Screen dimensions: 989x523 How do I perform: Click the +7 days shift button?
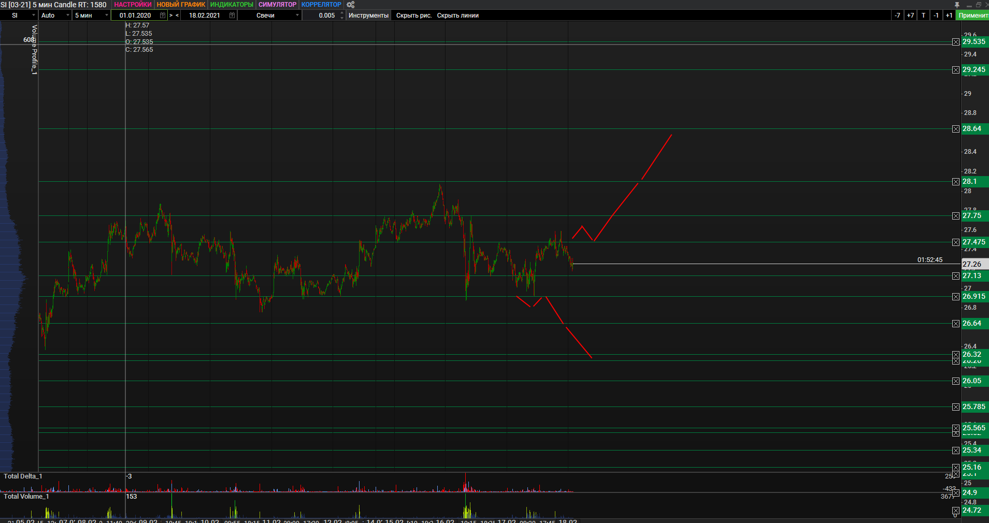[x=910, y=16]
